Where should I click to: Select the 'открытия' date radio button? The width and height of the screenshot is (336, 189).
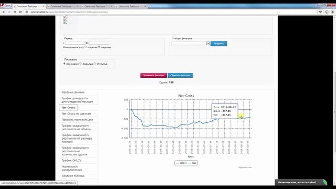pos(86,47)
